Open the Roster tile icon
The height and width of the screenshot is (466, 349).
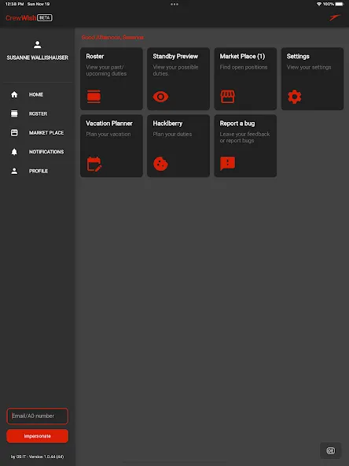tap(94, 97)
